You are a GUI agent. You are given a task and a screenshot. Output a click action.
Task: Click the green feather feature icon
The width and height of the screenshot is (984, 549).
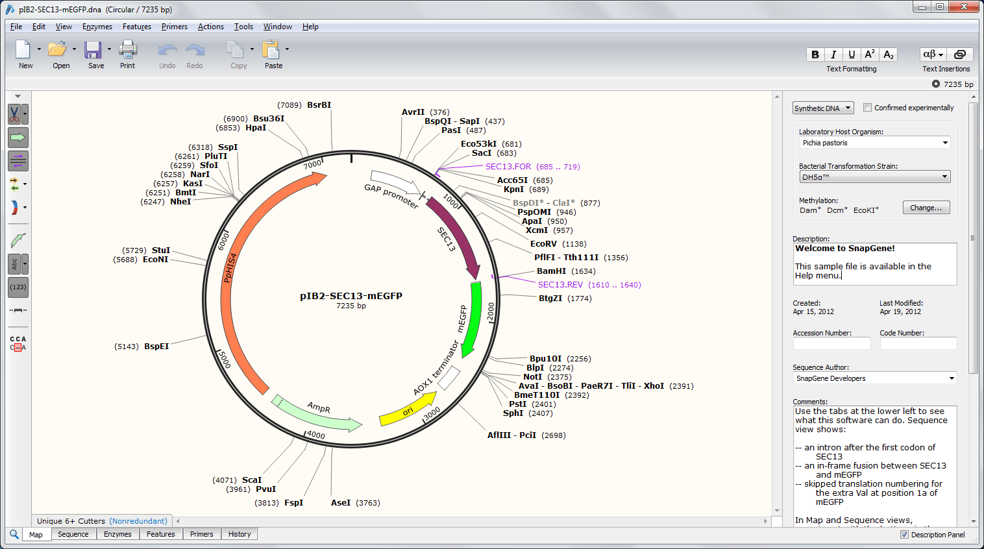coord(18,240)
